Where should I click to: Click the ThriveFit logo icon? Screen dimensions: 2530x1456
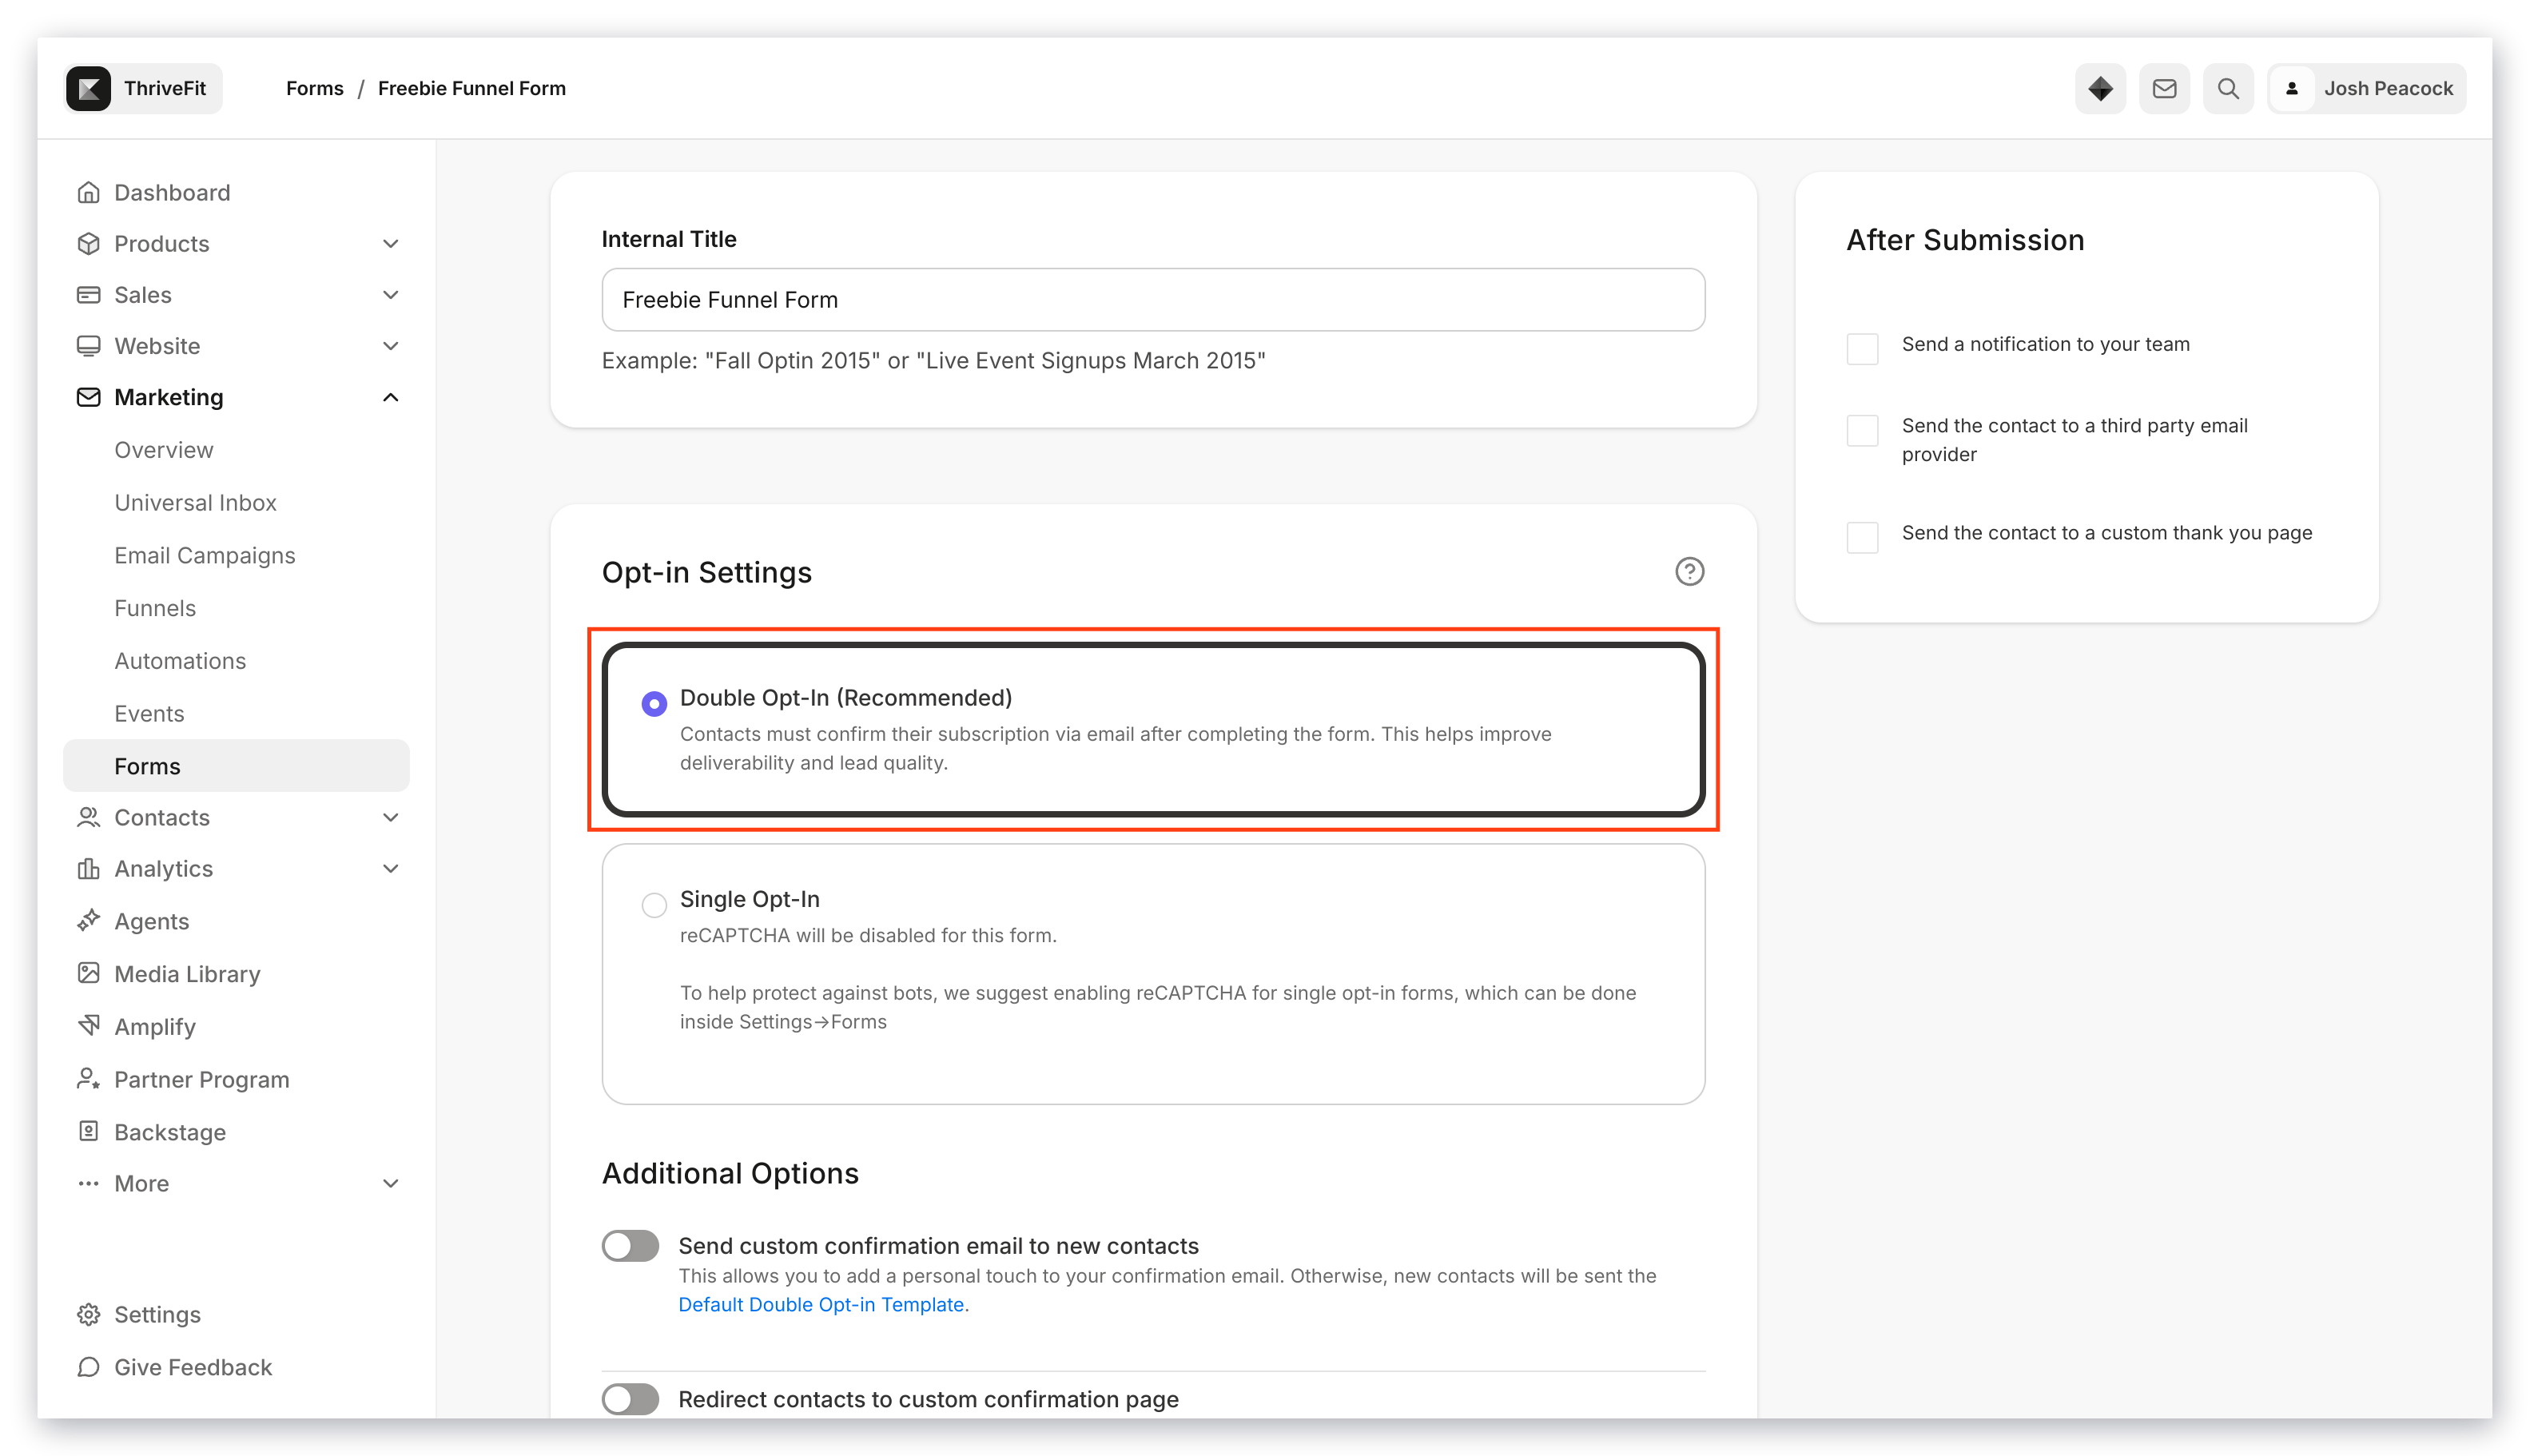pos(88,88)
